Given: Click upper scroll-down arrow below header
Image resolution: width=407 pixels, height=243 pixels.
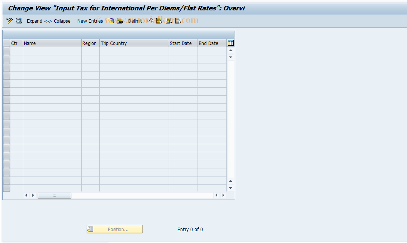Looking at the screenshot, I should pyautogui.click(x=231, y=57).
